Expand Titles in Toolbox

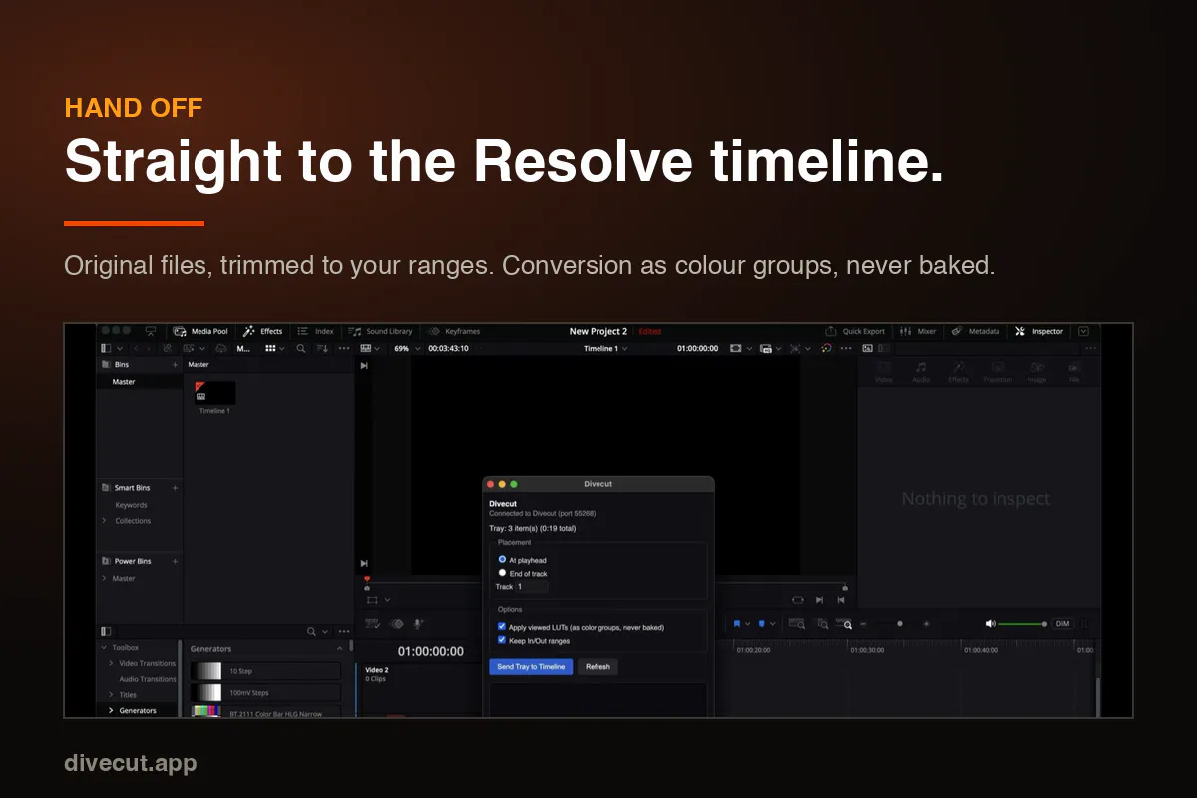(111, 695)
